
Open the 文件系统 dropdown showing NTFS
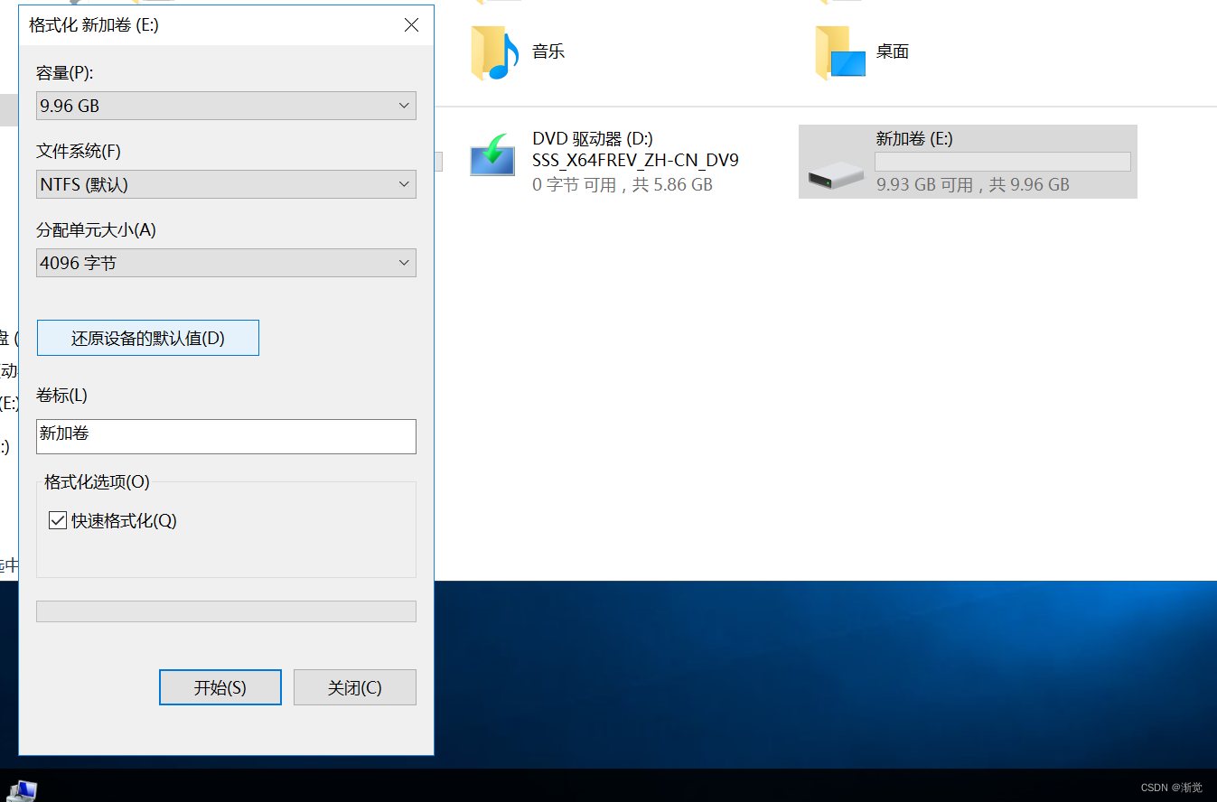click(226, 184)
